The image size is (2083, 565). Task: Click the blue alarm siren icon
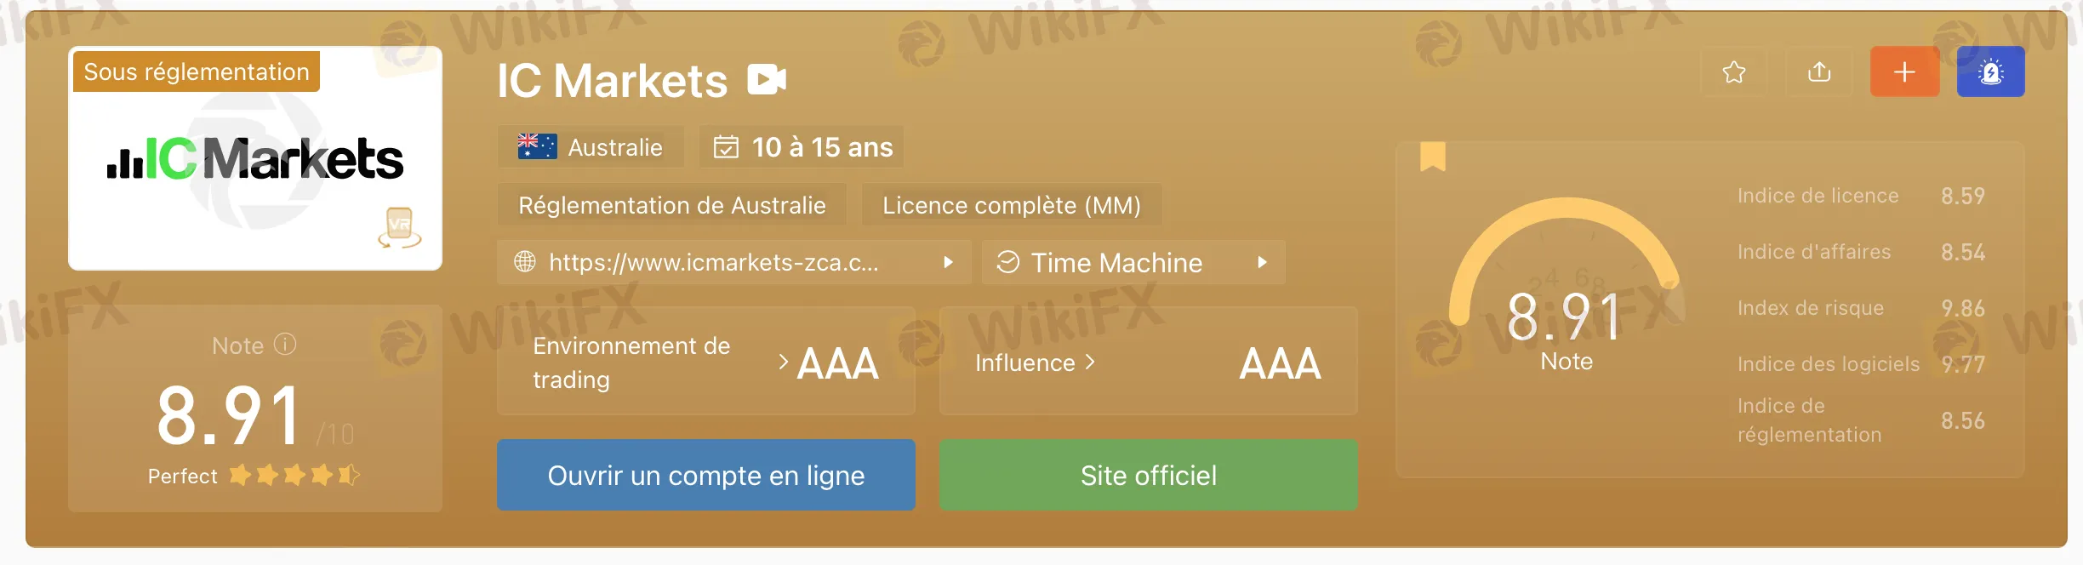(1990, 72)
